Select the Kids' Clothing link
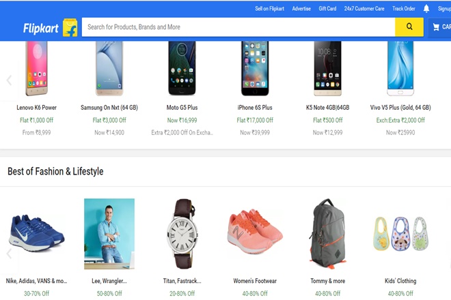 tap(400, 280)
